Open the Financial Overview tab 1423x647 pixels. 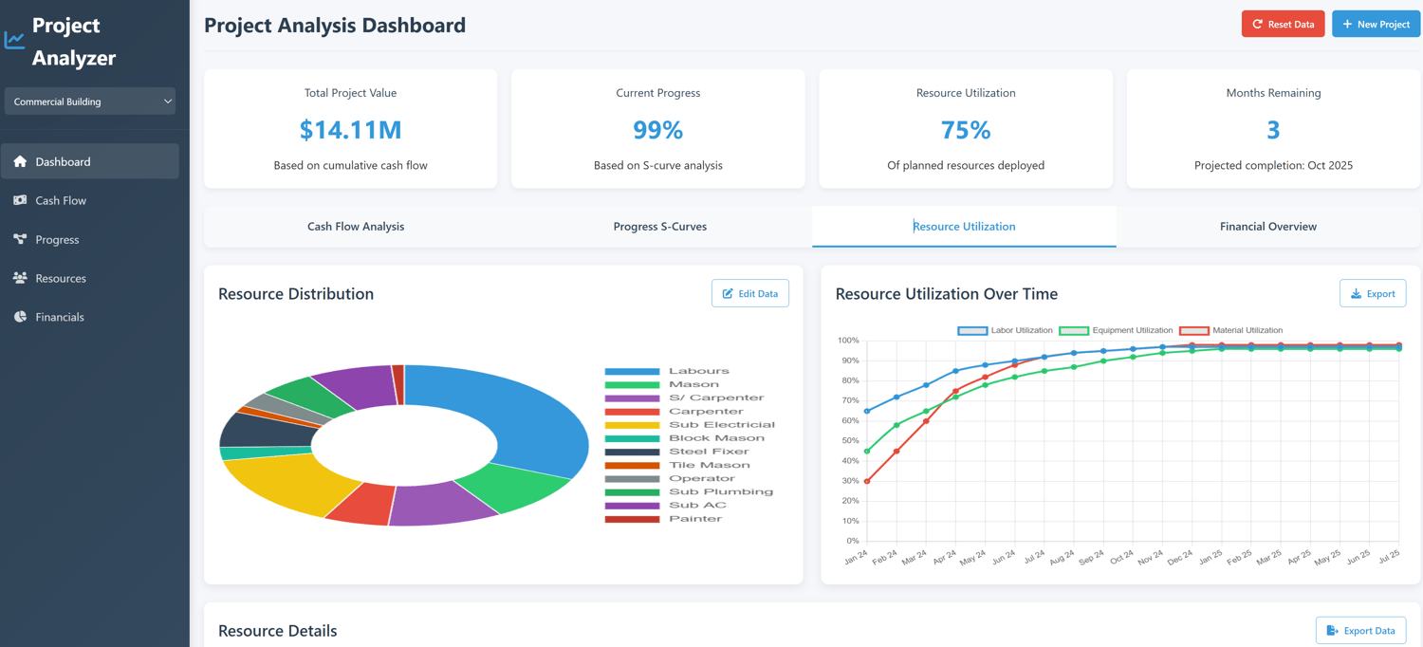(x=1268, y=227)
